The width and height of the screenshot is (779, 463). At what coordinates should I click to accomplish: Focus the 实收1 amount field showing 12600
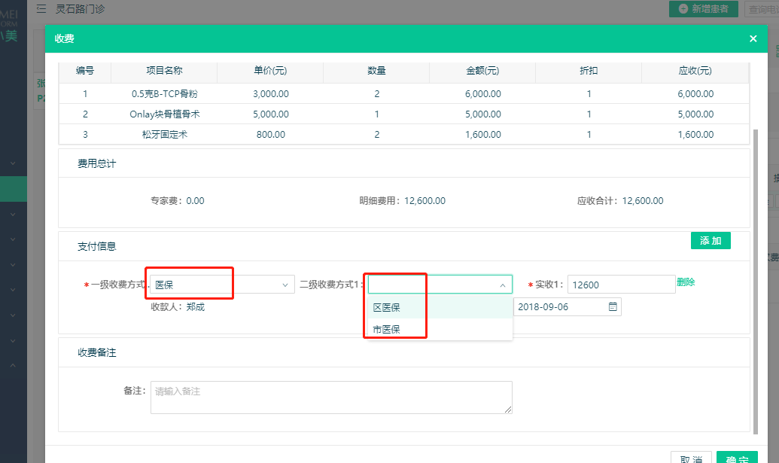[x=620, y=285]
